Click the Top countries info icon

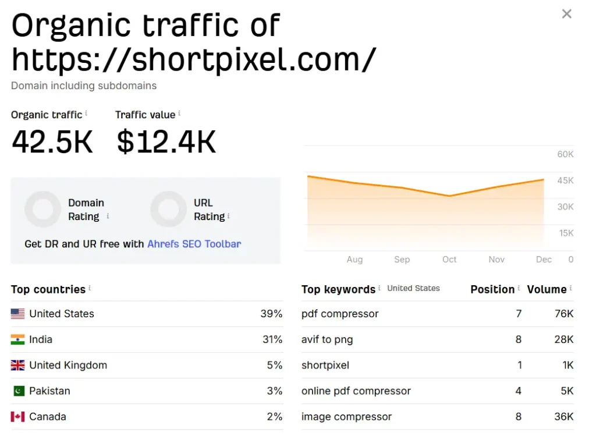click(x=90, y=288)
